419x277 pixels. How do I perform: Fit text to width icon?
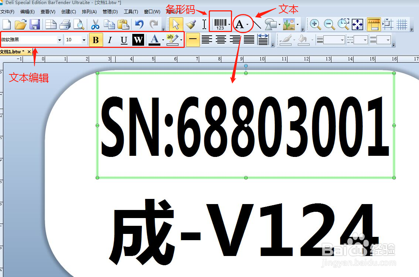263,40
